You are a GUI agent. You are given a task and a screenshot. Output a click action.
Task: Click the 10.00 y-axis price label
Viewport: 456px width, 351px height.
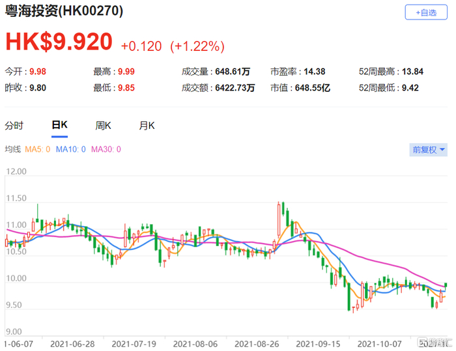coord(16,278)
